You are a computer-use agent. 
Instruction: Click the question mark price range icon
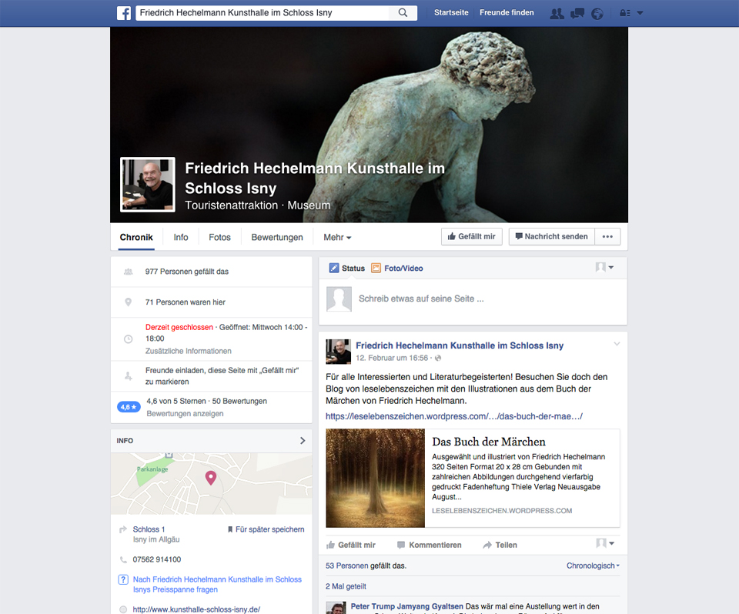pos(123,579)
